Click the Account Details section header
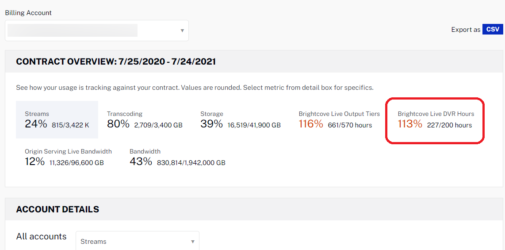Image resolution: width=505 pixels, height=250 pixels. 57,209
